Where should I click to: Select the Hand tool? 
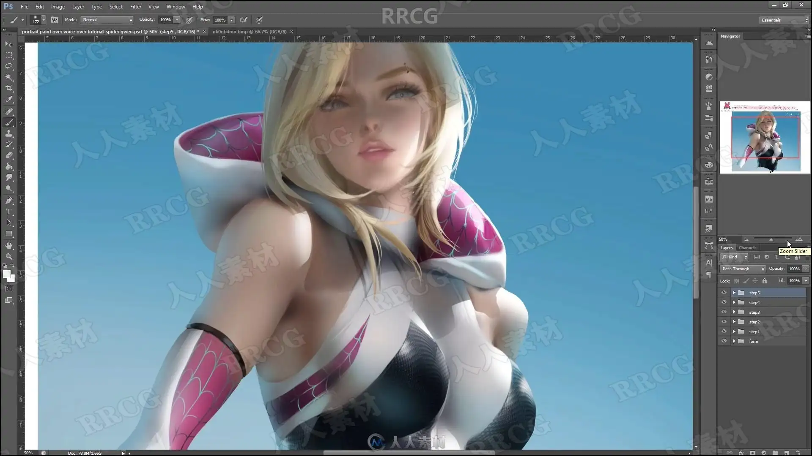(9, 245)
